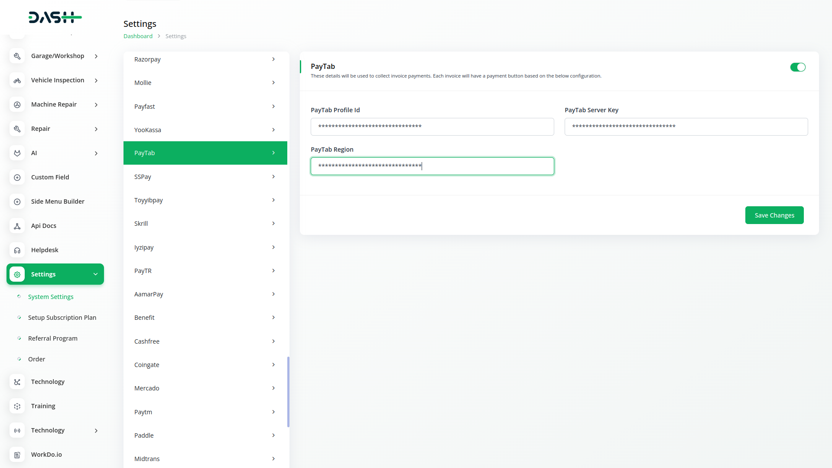Click the Repair tool icon
This screenshot has width=832, height=468.
coord(17,129)
